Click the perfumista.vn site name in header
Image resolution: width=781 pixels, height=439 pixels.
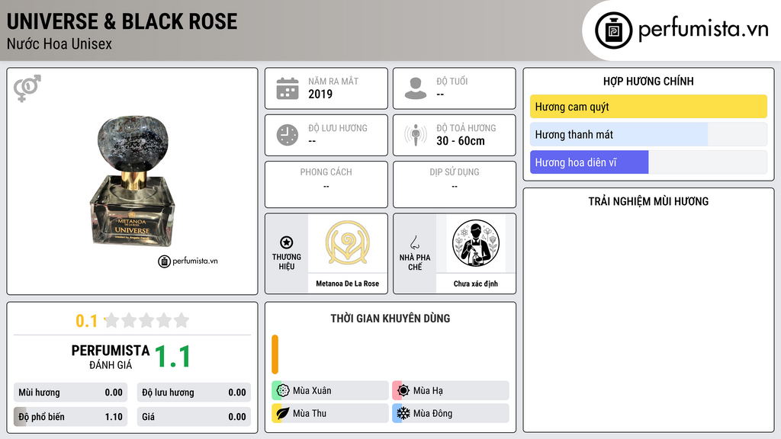tap(703, 29)
